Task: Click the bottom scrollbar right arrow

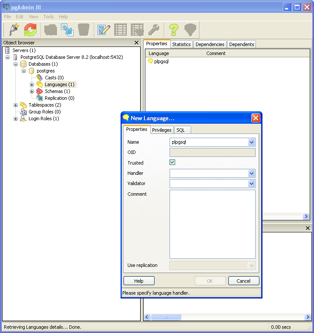Action: click(307, 317)
